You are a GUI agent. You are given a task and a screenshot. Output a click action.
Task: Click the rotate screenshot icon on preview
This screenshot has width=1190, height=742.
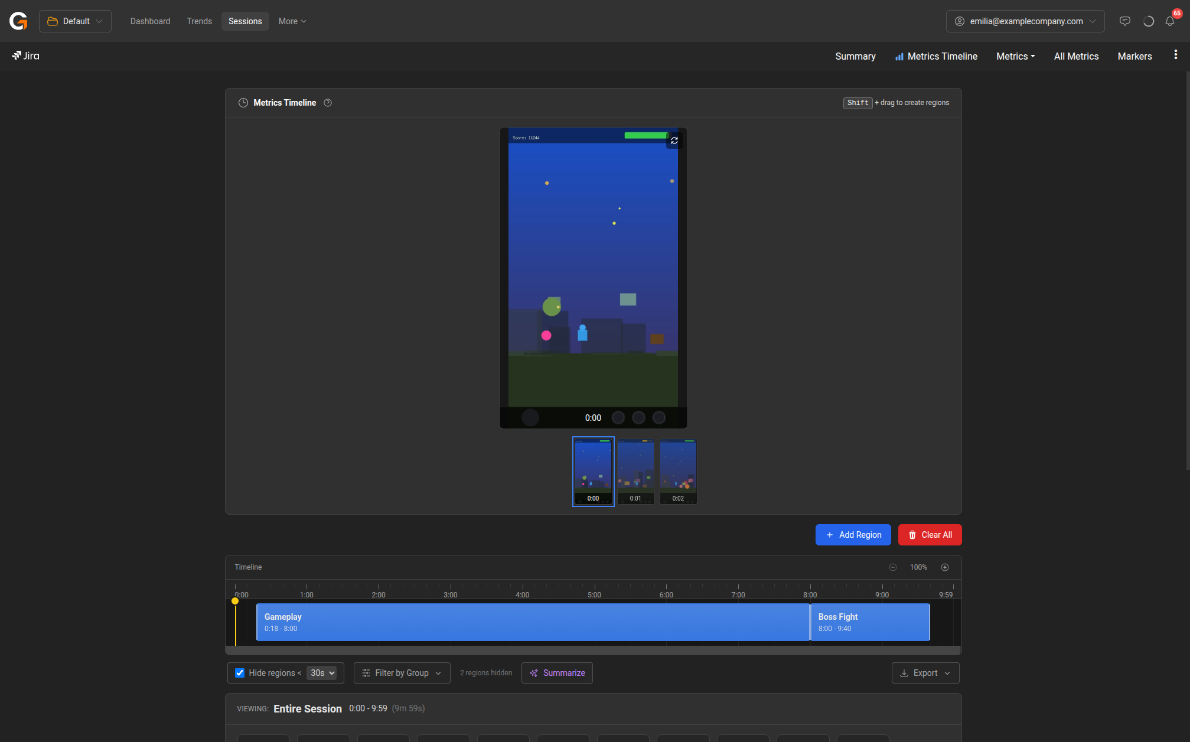(x=674, y=140)
